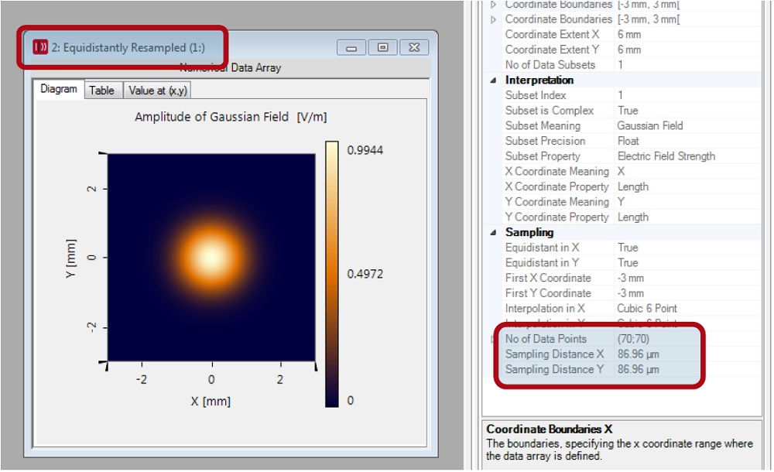This screenshot has width=774, height=472.
Task: Select the First Y Coordinate row
Action: click(x=632, y=293)
